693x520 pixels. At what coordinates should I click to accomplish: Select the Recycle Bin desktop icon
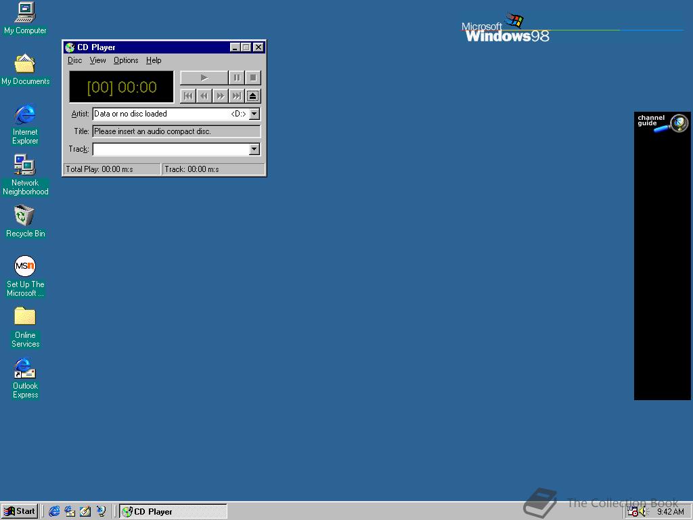pyautogui.click(x=25, y=221)
